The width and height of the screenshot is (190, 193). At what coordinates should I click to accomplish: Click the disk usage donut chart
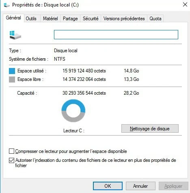(73, 111)
